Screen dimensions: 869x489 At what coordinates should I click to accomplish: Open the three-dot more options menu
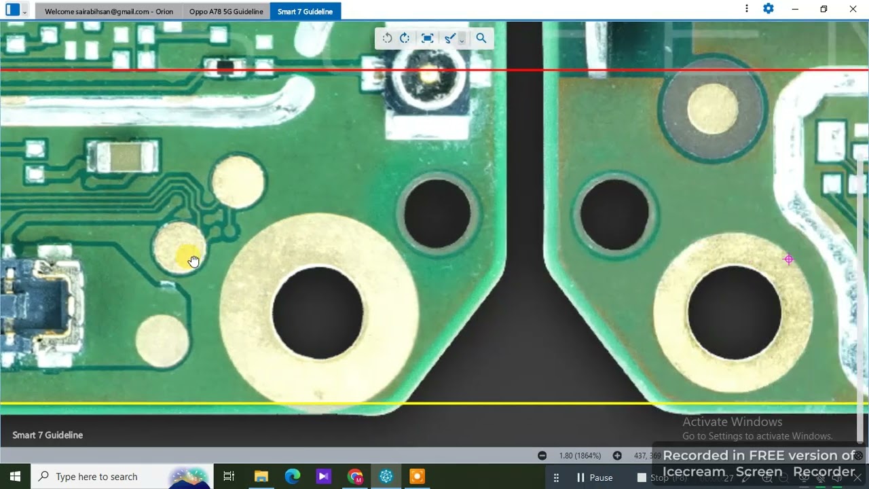coord(747,9)
